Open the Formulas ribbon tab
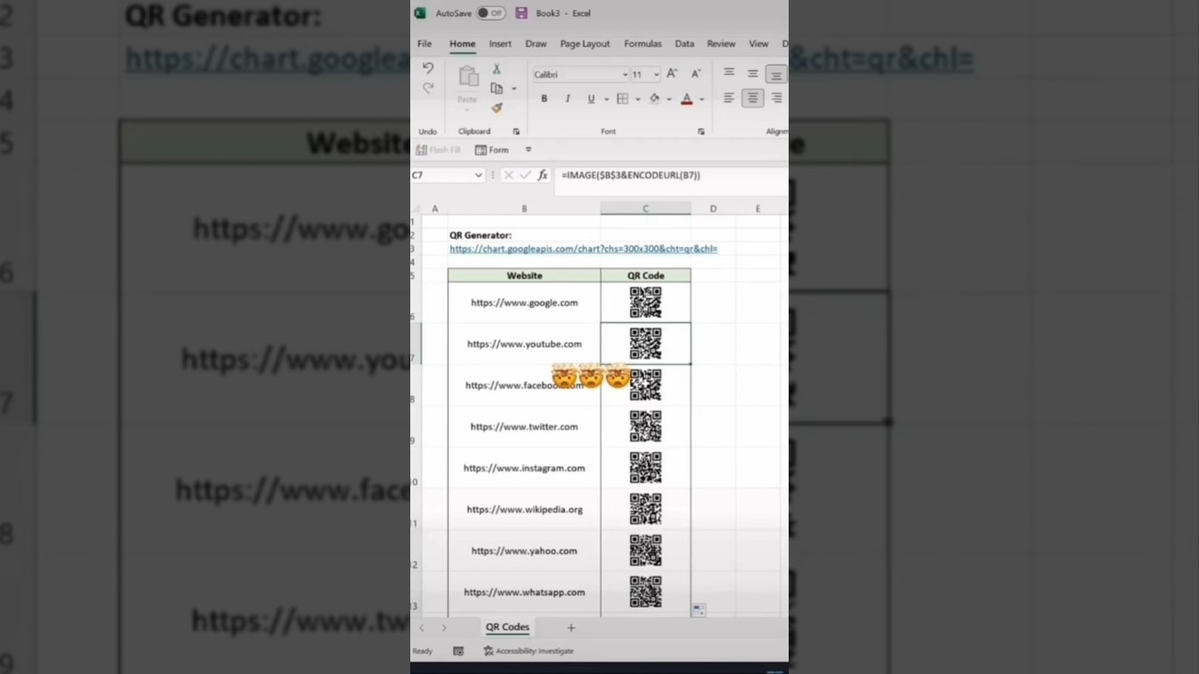Screen dimensions: 1199x674 (x=643, y=44)
